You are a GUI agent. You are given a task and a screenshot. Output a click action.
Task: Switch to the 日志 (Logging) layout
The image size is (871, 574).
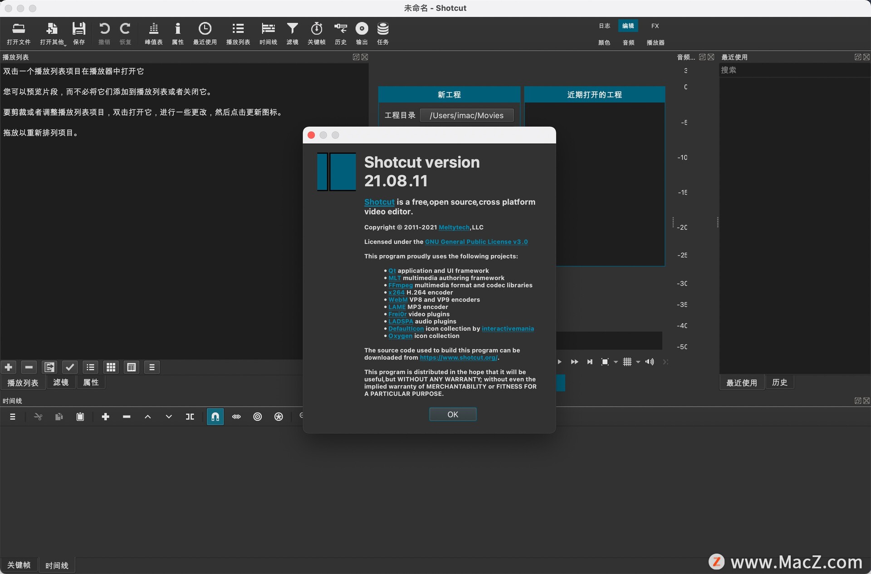(x=604, y=26)
